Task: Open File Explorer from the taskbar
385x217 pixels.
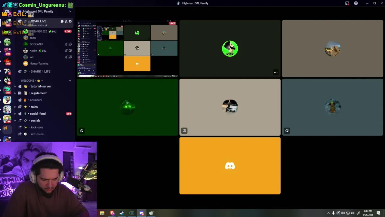Action: (102, 213)
